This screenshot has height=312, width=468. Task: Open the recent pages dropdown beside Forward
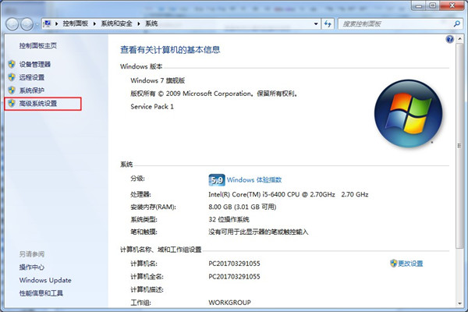37,24
